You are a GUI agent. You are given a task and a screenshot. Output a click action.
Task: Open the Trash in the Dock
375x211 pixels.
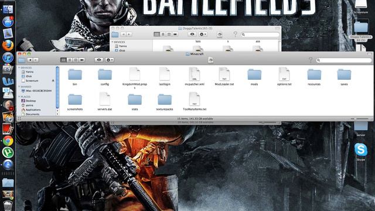click(8, 206)
